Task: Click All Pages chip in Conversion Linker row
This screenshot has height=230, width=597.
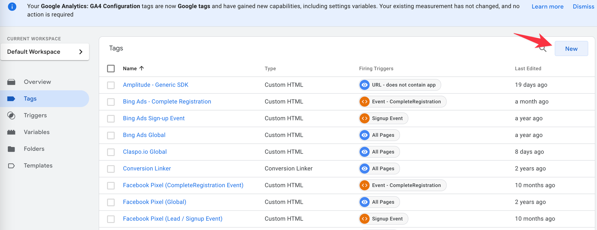Action: (x=379, y=168)
